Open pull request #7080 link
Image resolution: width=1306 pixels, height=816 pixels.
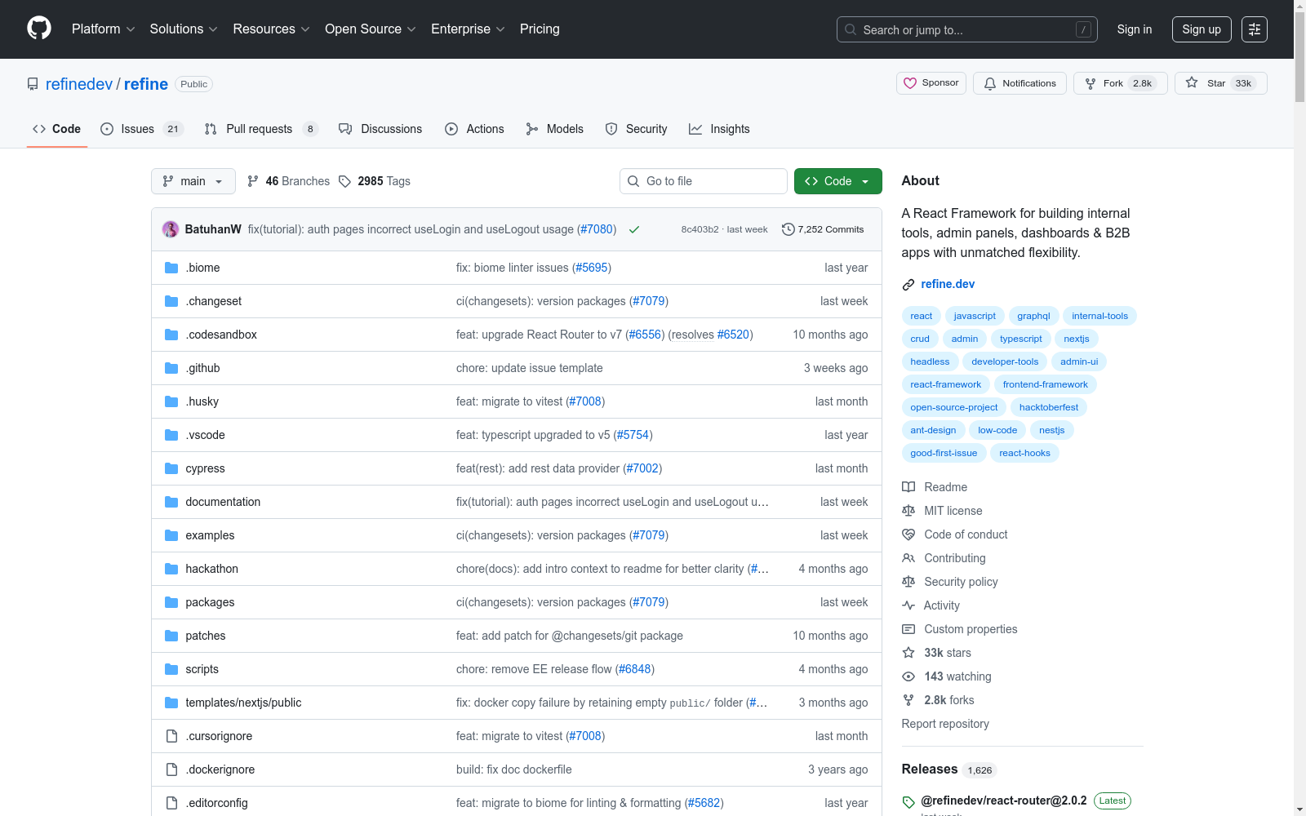[597, 229]
